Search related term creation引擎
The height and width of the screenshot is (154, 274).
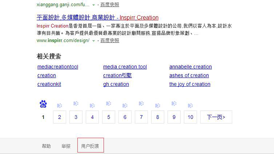(118, 75)
